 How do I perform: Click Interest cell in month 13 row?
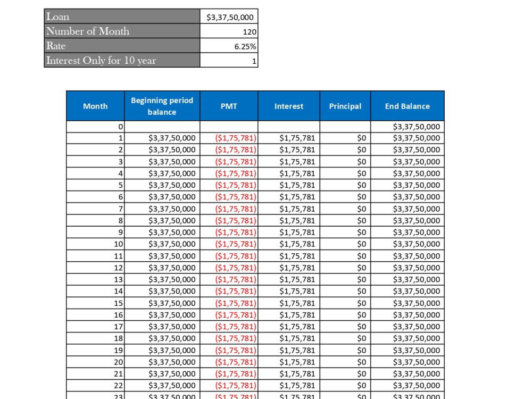[289, 279]
